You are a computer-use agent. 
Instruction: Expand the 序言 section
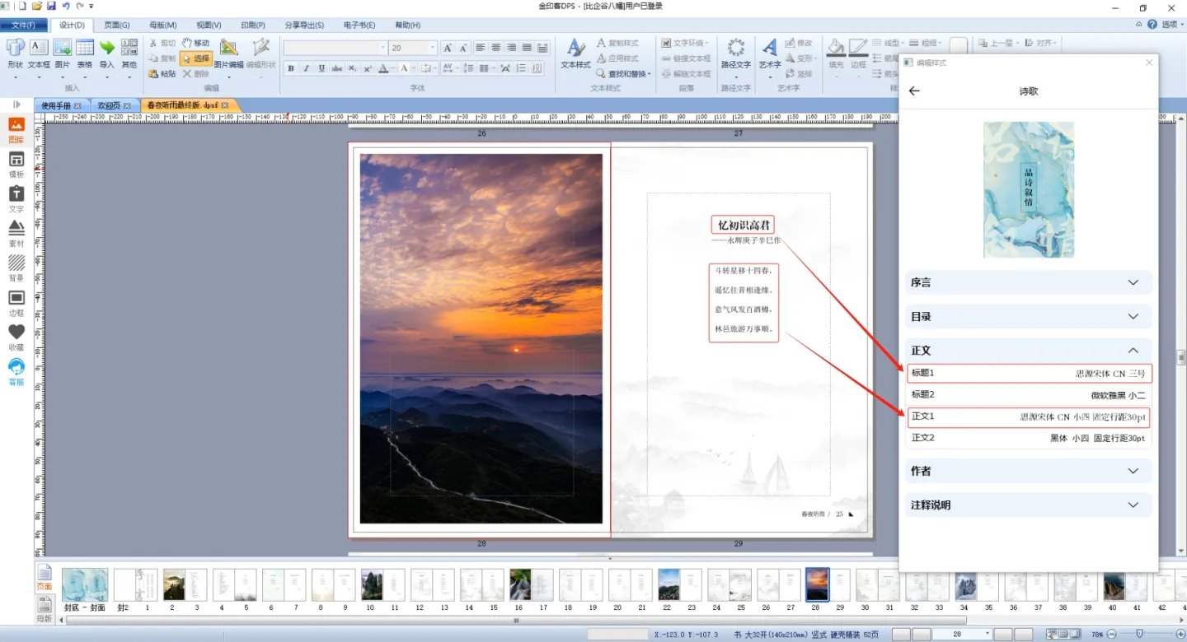[1027, 282]
